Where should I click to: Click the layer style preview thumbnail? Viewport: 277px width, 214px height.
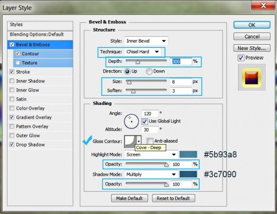[251, 78]
